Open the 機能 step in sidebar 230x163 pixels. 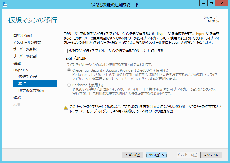(17, 63)
